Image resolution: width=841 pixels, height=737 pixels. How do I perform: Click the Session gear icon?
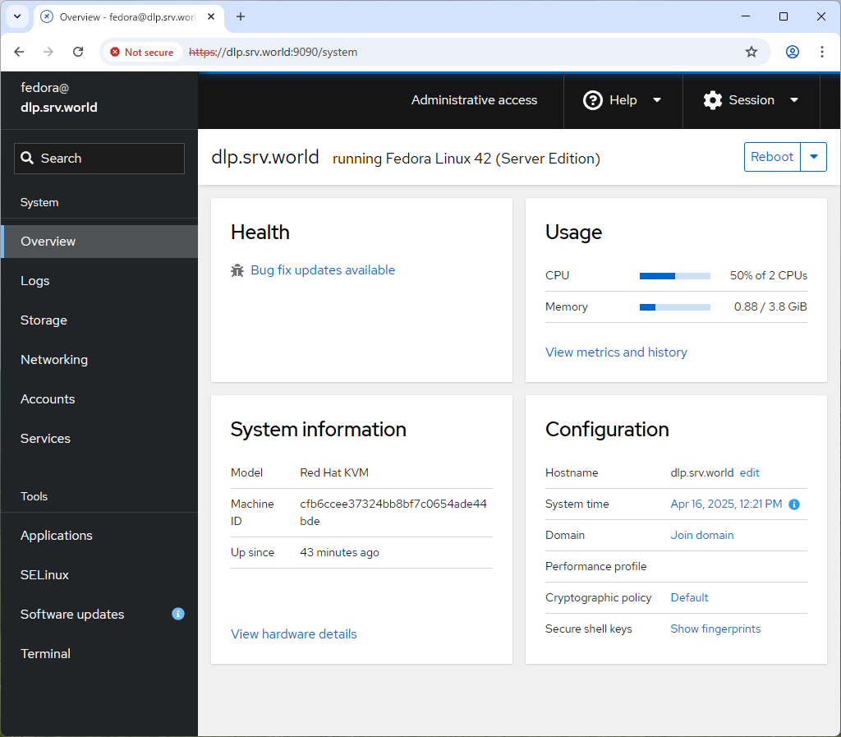713,100
